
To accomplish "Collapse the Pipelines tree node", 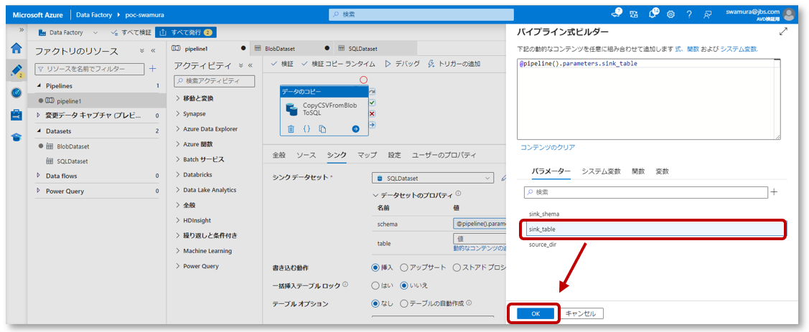I will point(39,85).
